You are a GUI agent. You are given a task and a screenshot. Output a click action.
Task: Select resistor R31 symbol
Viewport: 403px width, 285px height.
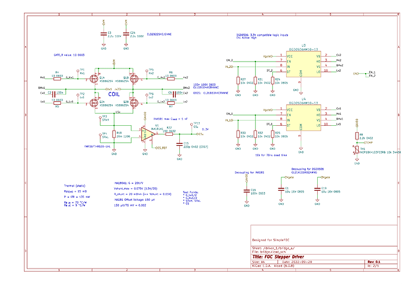tap(255, 81)
